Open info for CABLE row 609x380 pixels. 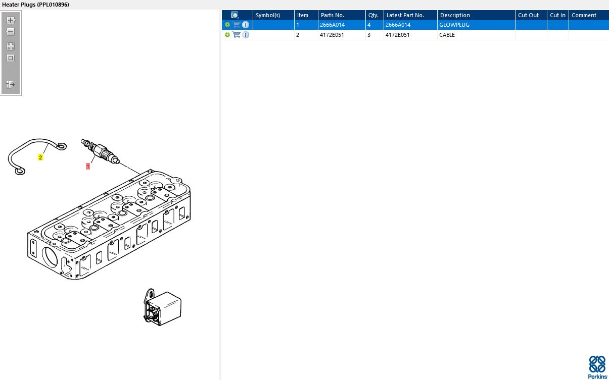pyautogui.click(x=246, y=35)
